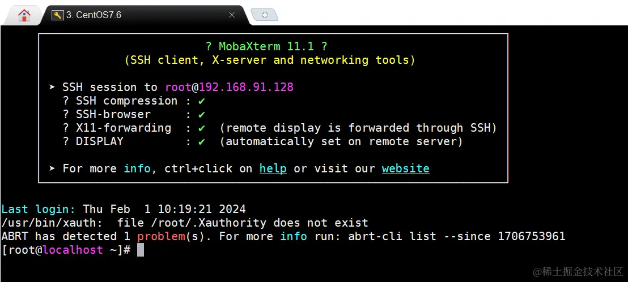This screenshot has height=282, width=628.
Task: Click the SSH client subtitle line
Action: click(x=270, y=60)
